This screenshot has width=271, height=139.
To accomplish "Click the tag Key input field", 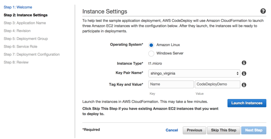I will 171,84.
